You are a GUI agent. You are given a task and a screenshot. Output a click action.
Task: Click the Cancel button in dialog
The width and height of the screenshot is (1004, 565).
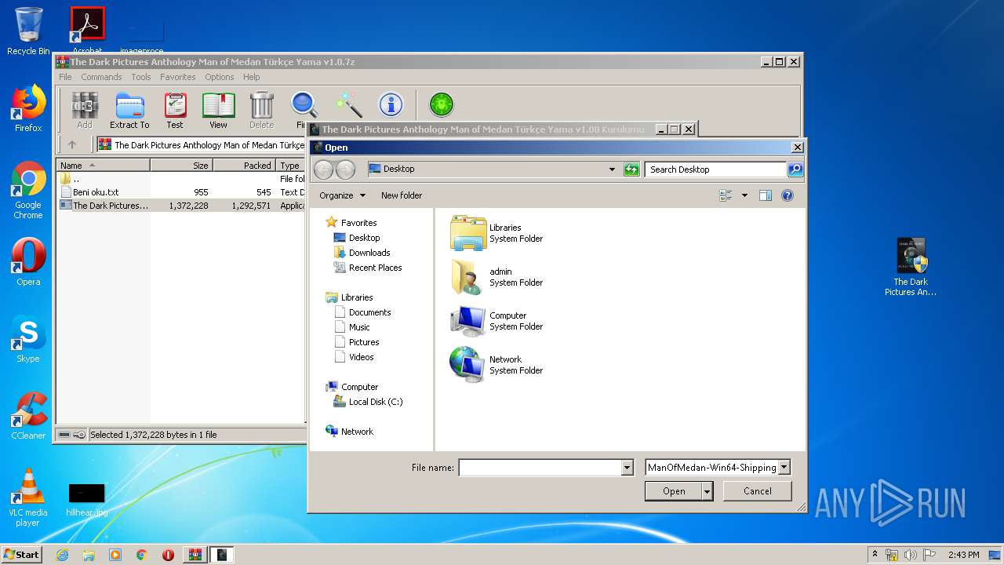(x=757, y=491)
